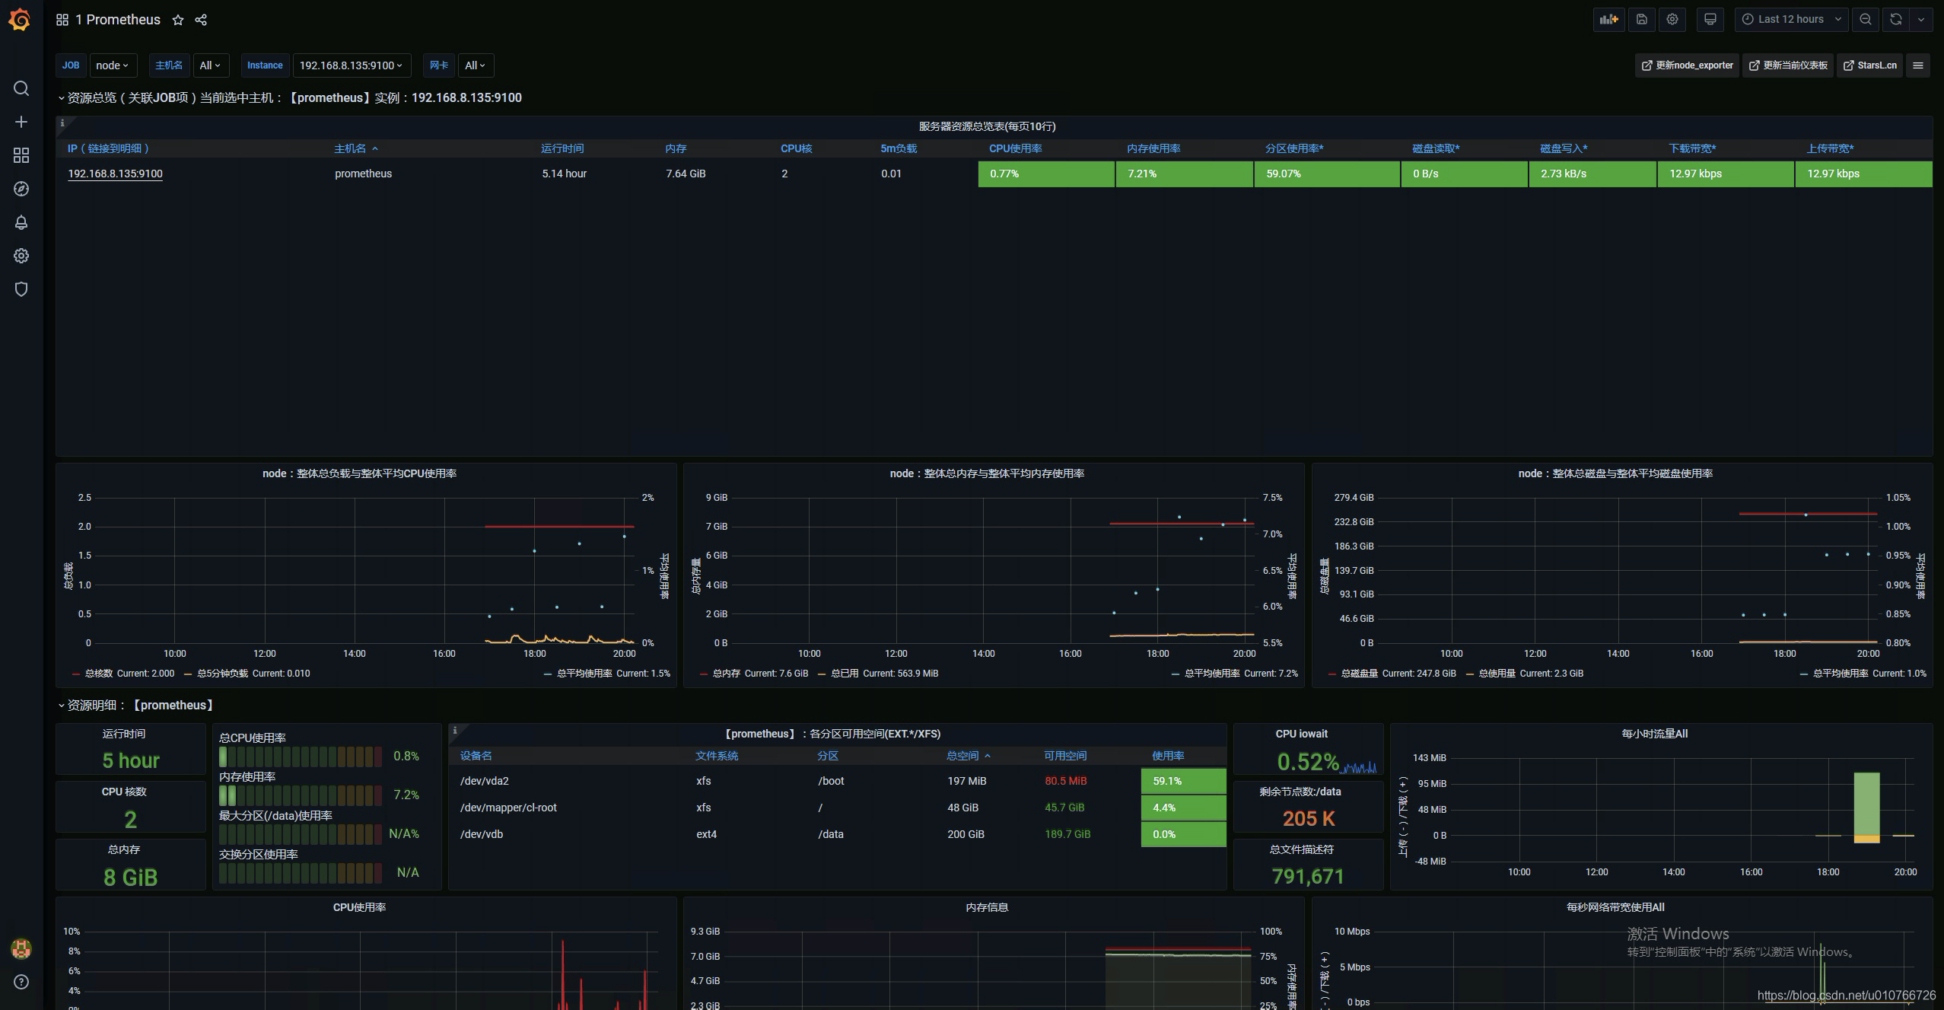Open the refresh interval dropdown arrow
The height and width of the screenshot is (1010, 1944).
[1921, 20]
